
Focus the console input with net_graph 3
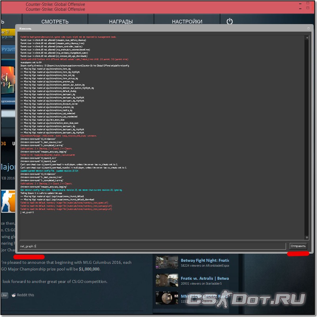[x=153, y=246]
